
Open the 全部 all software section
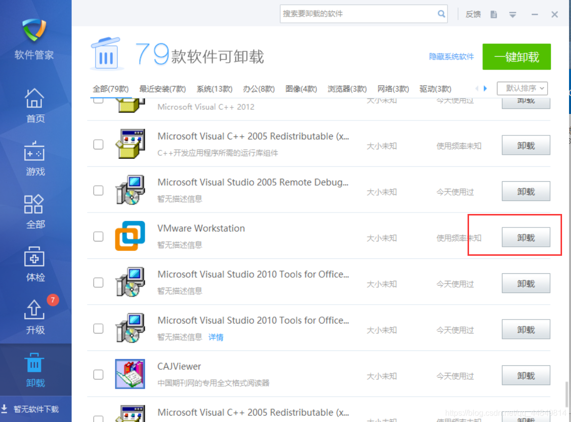[x=35, y=211]
